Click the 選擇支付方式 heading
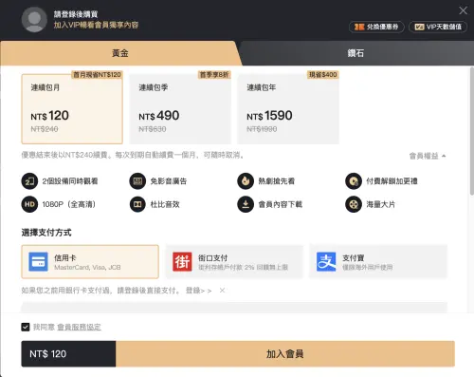The image size is (474, 377). [x=46, y=233]
